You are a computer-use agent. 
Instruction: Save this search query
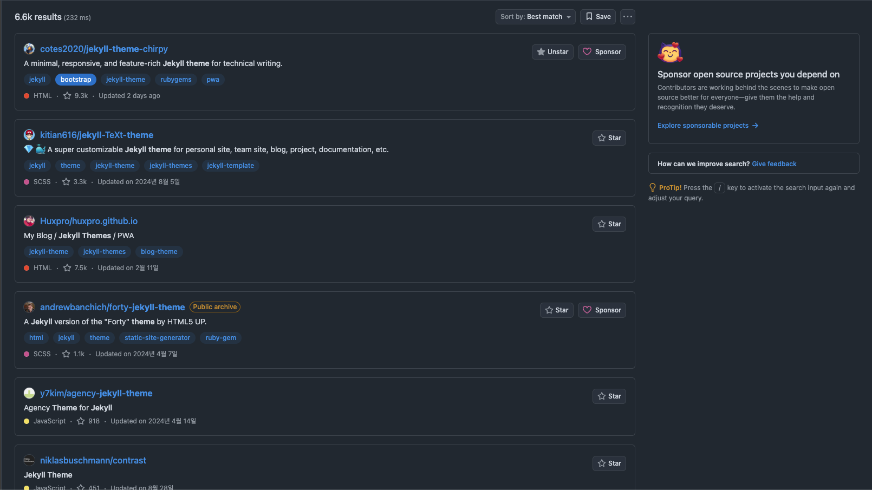tap(597, 17)
